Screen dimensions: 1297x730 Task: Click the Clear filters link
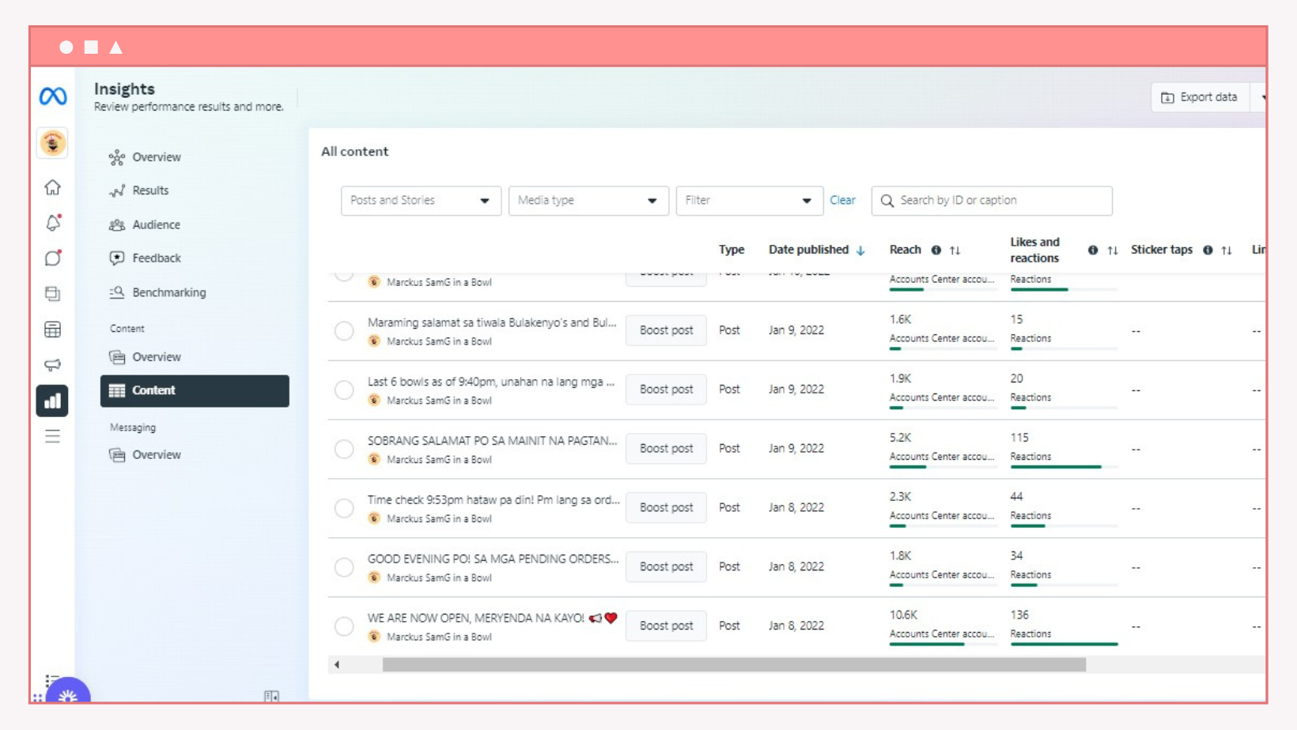pos(842,201)
